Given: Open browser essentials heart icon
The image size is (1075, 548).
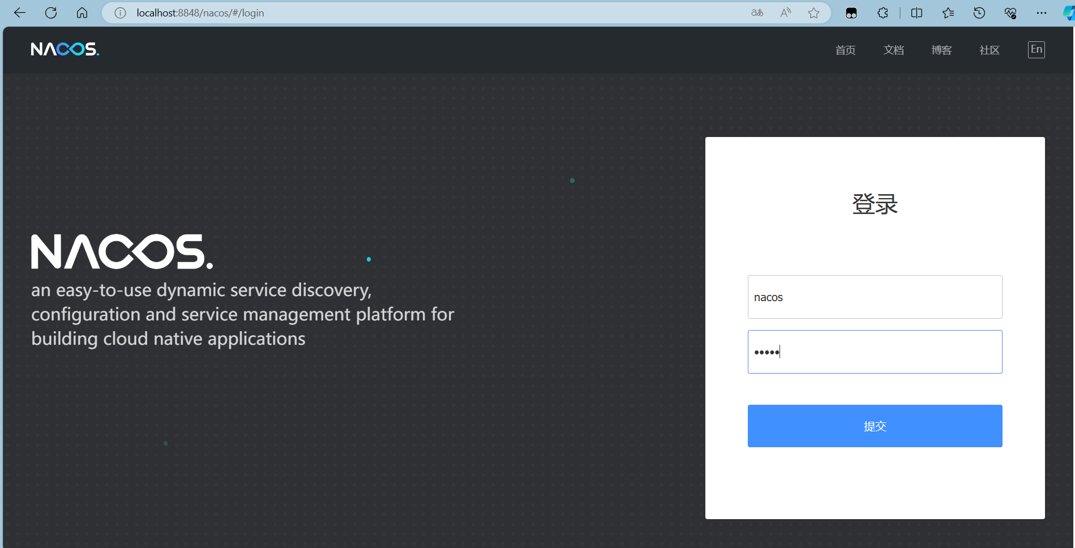Looking at the screenshot, I should click(x=1010, y=13).
